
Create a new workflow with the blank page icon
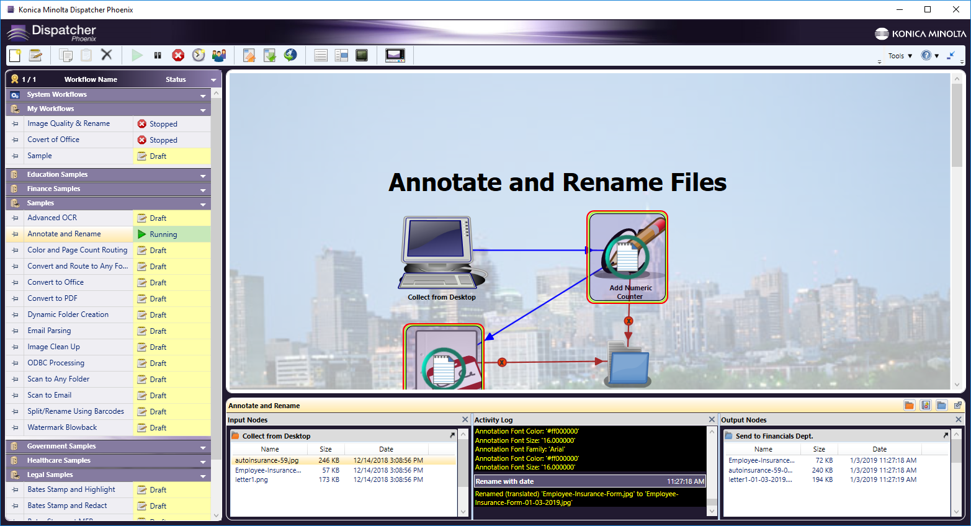point(15,55)
